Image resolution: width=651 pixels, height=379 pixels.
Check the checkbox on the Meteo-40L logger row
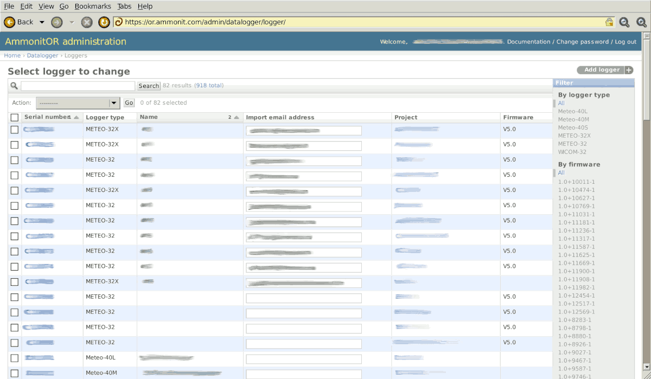pos(14,358)
